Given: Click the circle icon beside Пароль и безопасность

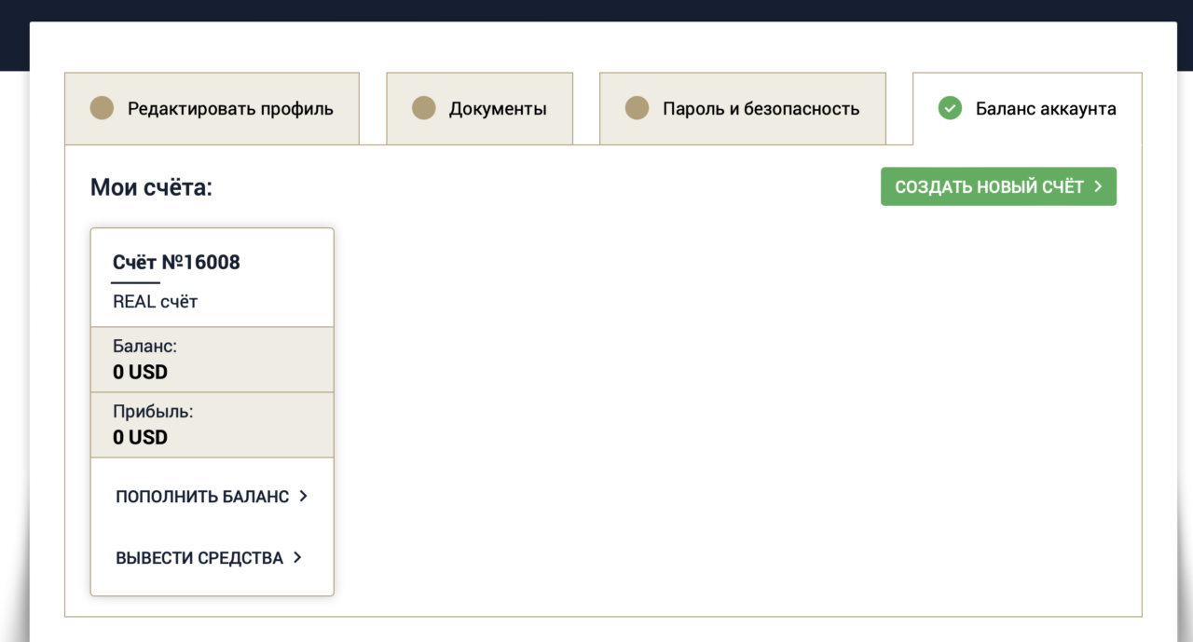Looking at the screenshot, I should tap(637, 108).
